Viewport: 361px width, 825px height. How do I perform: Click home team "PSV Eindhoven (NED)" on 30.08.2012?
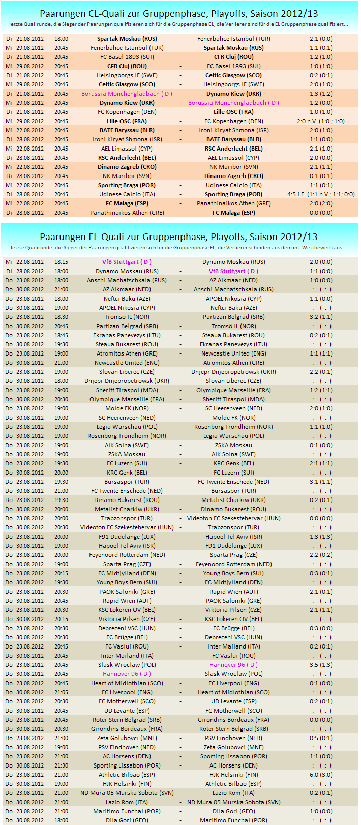tap(127, 747)
